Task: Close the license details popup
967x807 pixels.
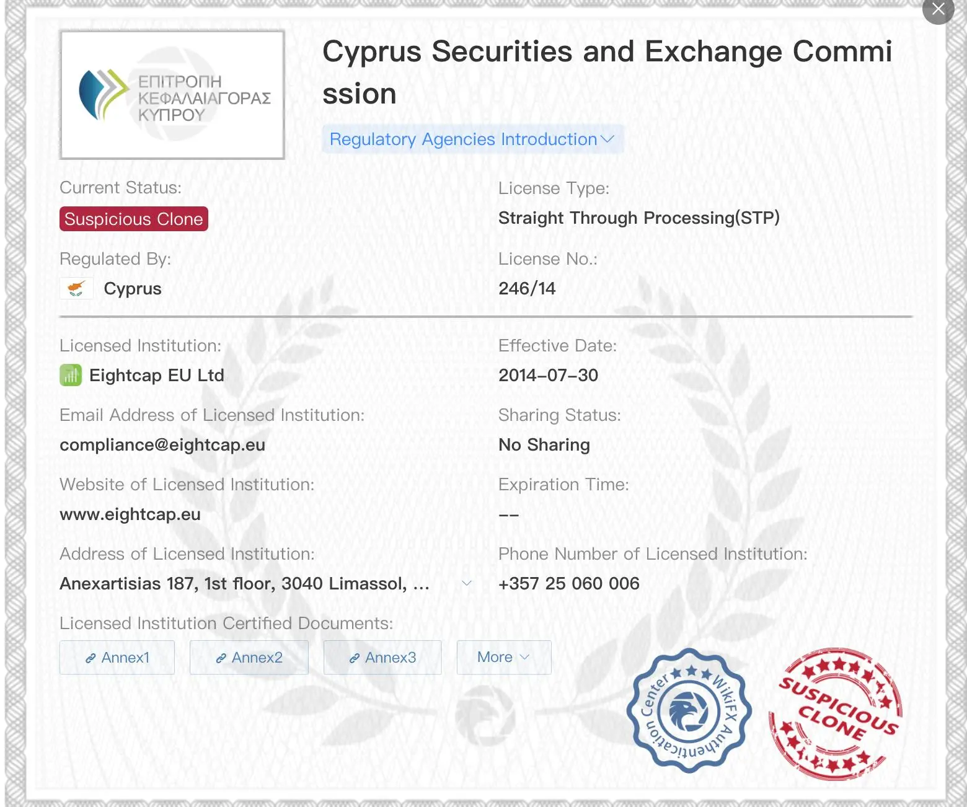Action: pos(938,9)
